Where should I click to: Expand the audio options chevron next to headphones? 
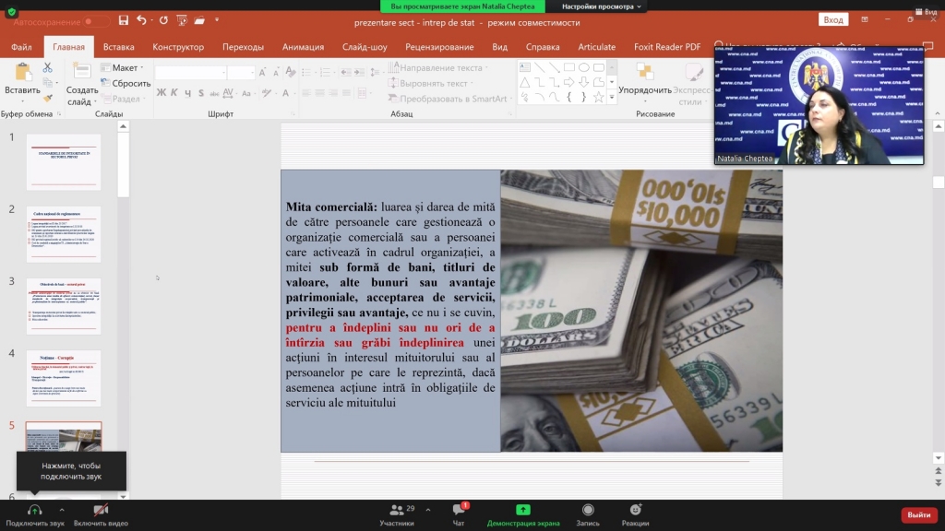[x=62, y=509]
